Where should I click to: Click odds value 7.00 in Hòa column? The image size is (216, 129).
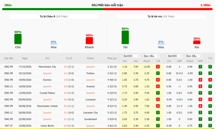tap(136, 67)
